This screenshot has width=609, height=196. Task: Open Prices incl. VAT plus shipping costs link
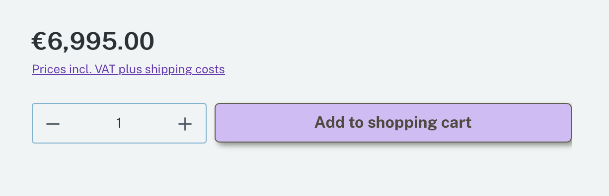click(x=128, y=69)
